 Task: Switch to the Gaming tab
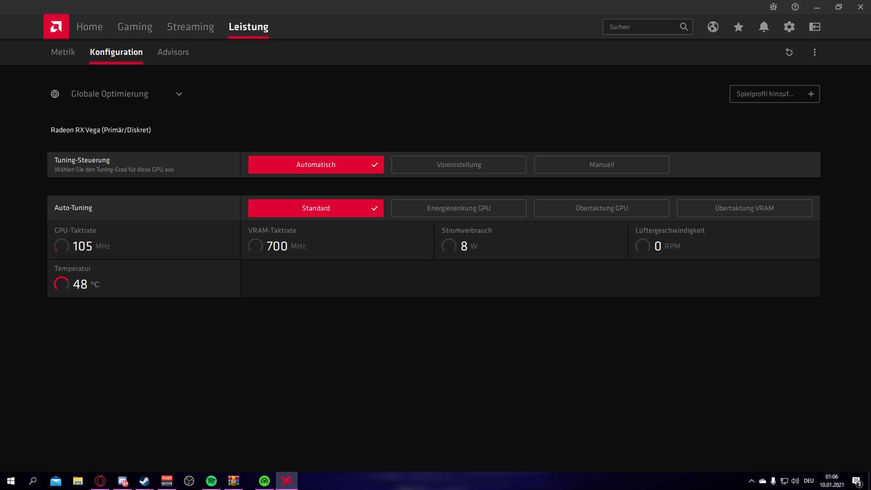tap(135, 27)
